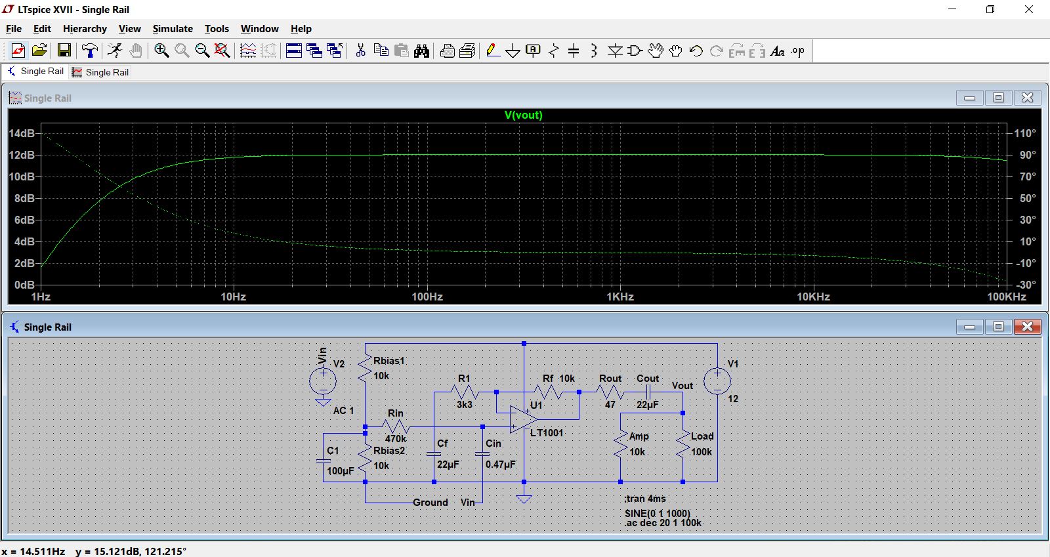The height and width of the screenshot is (557, 1050).
Task: Click the 10KHz axis label on plot
Action: tap(813, 297)
